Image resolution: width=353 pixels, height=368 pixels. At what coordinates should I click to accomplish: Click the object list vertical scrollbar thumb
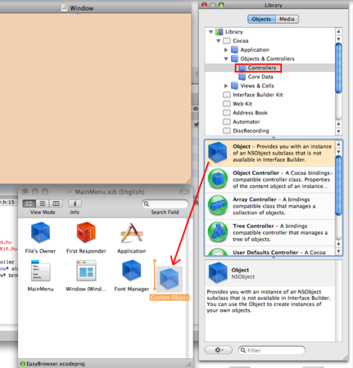tap(338, 186)
